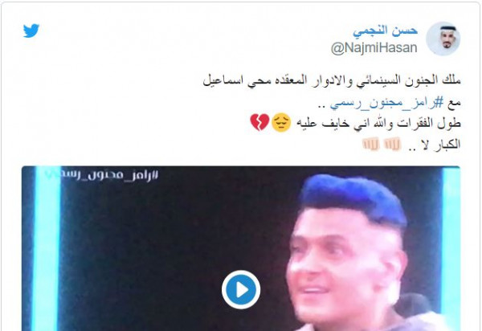Click the fist emoji farthest from الكبار لا
The width and height of the screenshot is (482, 331).
click(x=371, y=144)
